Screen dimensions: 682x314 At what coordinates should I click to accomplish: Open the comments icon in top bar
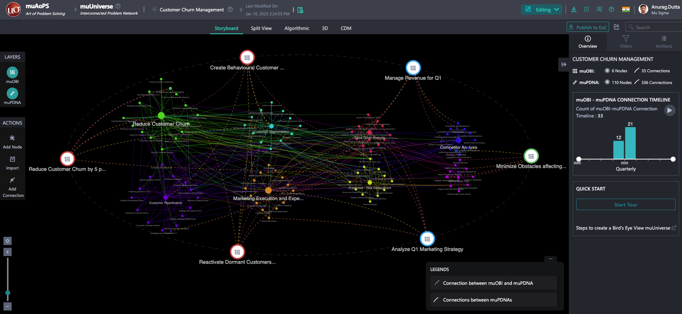tap(599, 10)
